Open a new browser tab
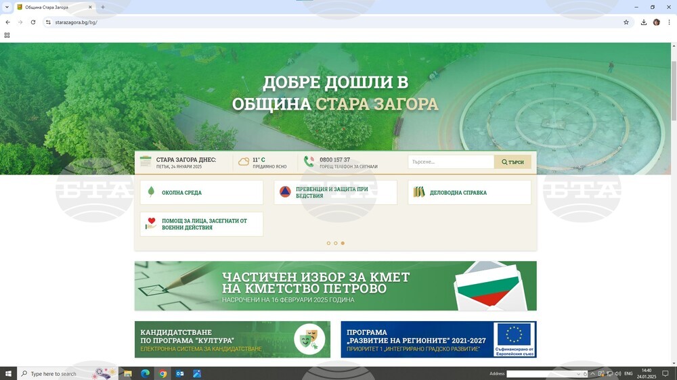This screenshot has height=380, width=677. point(103,7)
